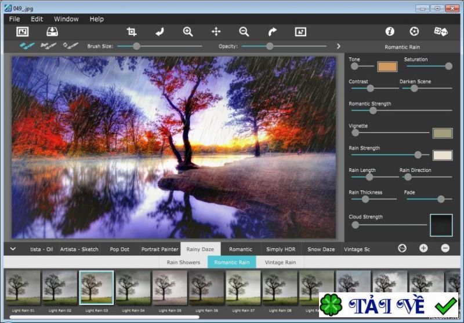The image size is (464, 323).
Task: Click the random dice icon
Action: [x=441, y=31]
